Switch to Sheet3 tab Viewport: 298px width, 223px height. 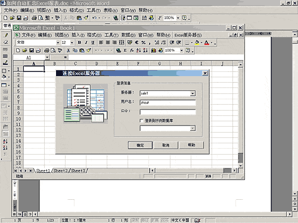point(78,171)
